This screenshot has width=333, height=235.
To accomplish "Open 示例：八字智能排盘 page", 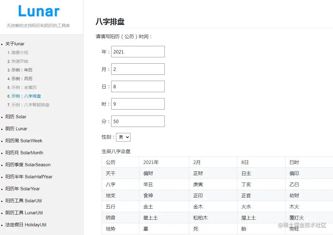I will (x=30, y=104).
